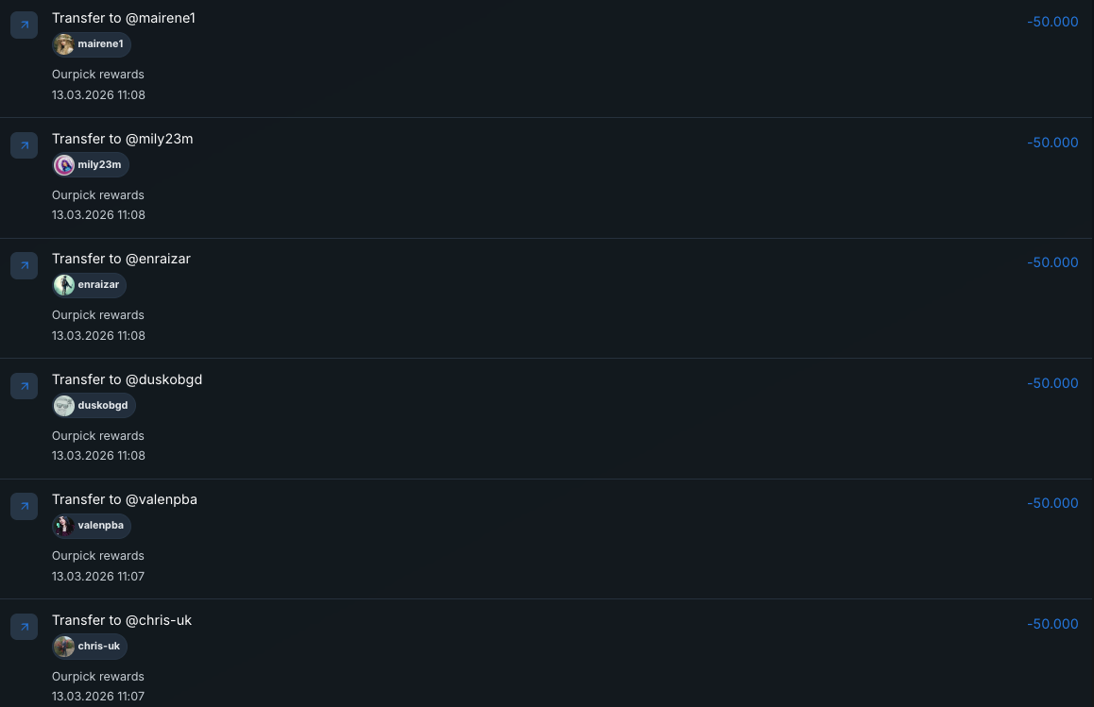This screenshot has height=707, width=1094.
Task: Select the enraizar account chip
Action: coord(90,285)
